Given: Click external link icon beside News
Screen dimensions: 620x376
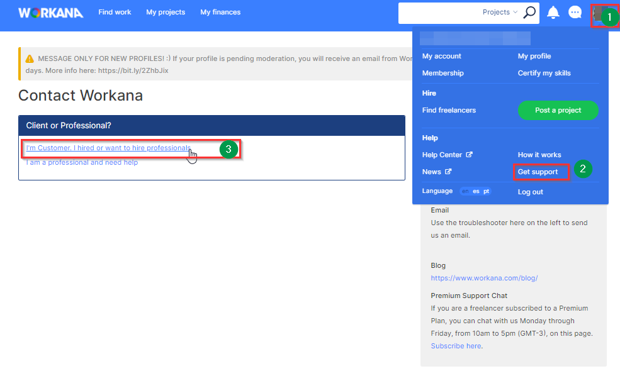Looking at the screenshot, I should (448, 172).
